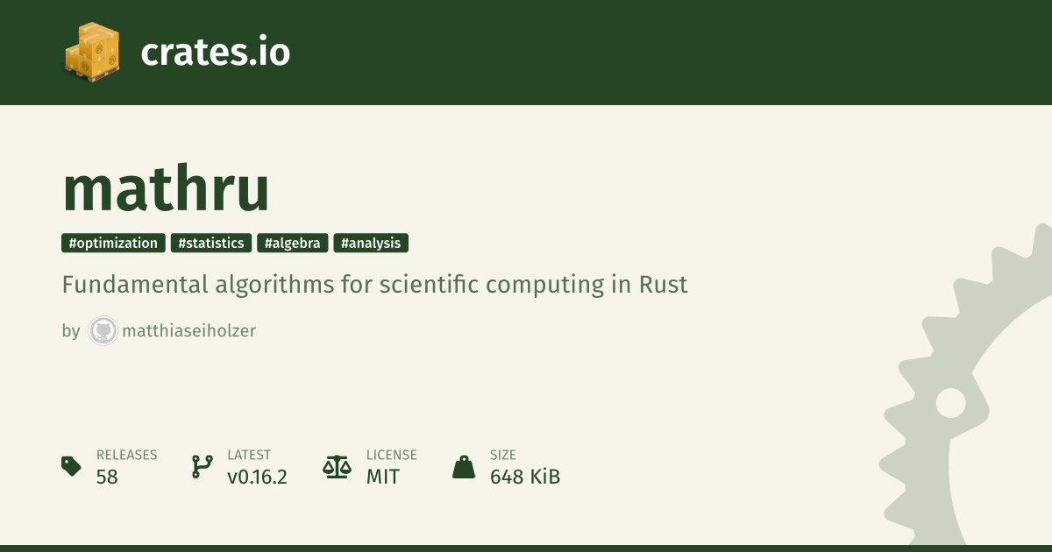Viewport: 1052px width, 552px height.
Task: Click the latest version branch icon
Action: [x=203, y=466]
